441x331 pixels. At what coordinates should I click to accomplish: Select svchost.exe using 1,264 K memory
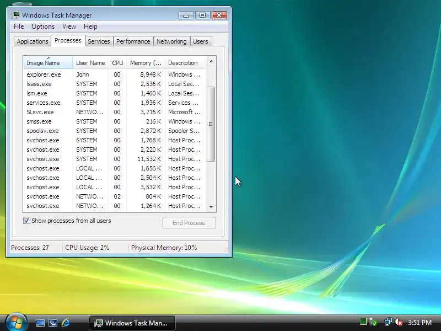coord(115,206)
